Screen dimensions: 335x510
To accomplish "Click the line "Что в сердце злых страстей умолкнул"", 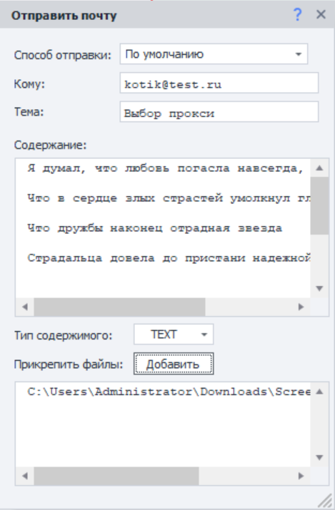I will point(169,198).
